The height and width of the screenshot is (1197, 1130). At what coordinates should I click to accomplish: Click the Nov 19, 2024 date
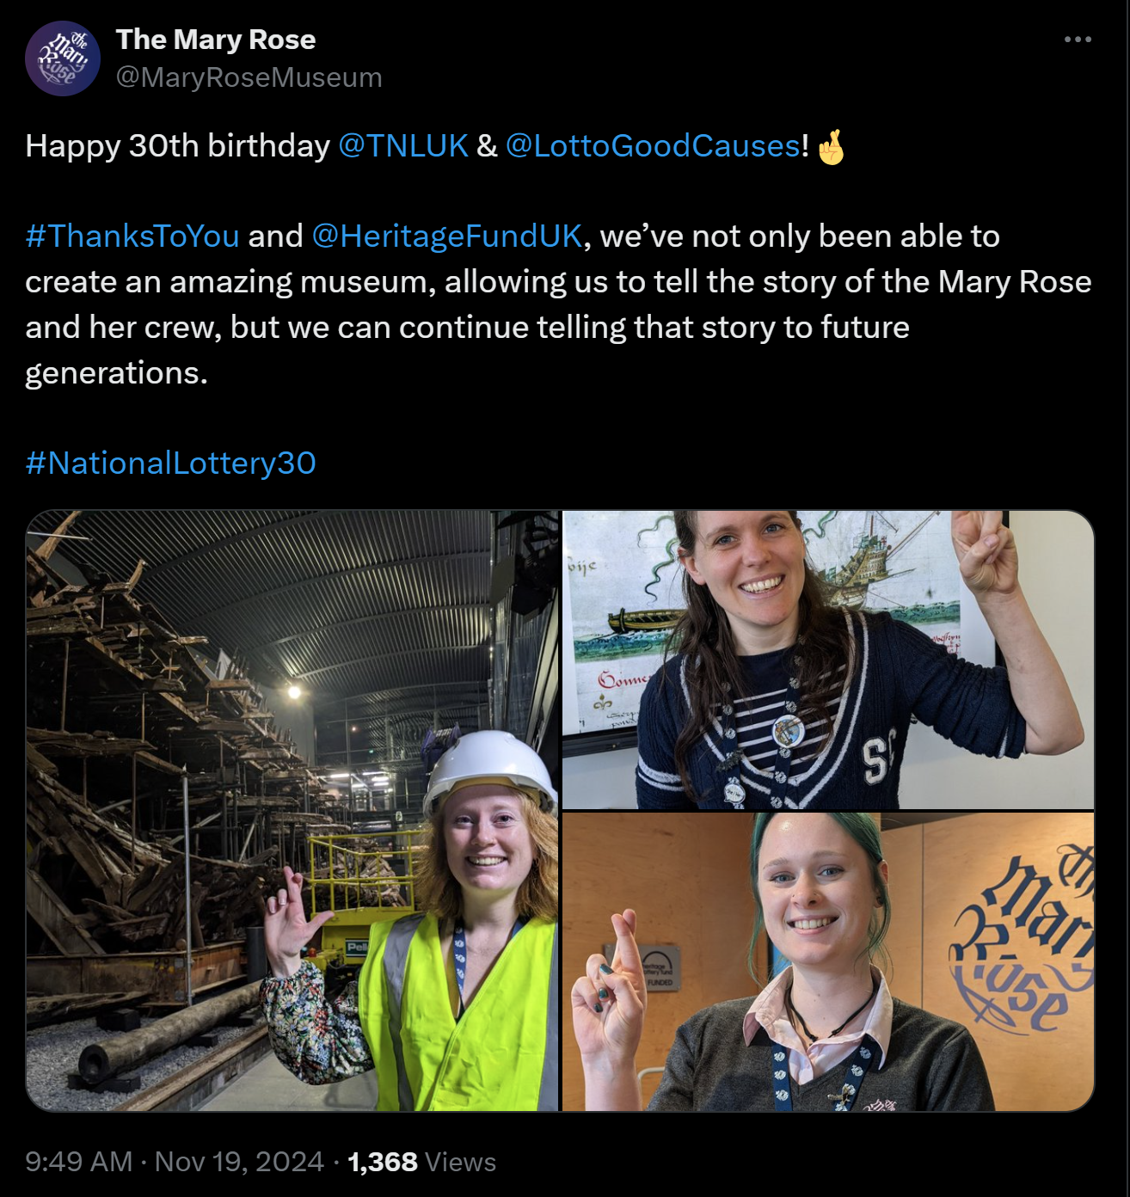click(x=239, y=1162)
